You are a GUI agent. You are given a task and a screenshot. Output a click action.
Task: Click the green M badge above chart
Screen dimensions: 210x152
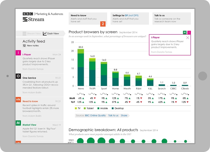(x=185, y=32)
